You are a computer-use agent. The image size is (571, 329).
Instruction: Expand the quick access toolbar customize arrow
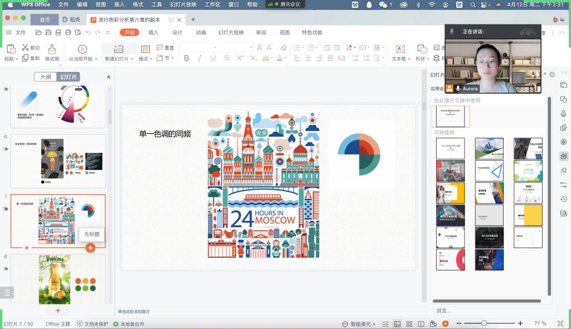point(108,32)
